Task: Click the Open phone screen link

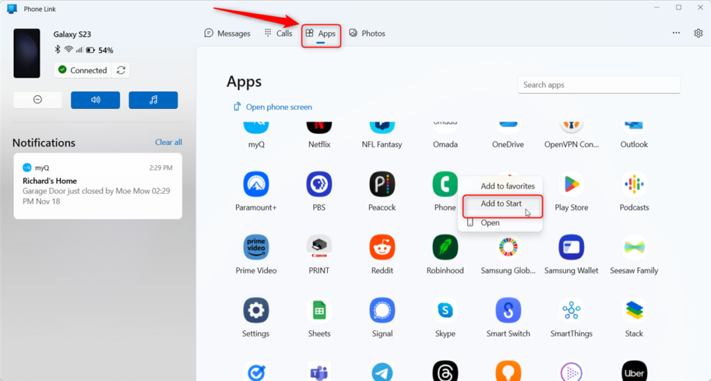Action: tap(272, 107)
